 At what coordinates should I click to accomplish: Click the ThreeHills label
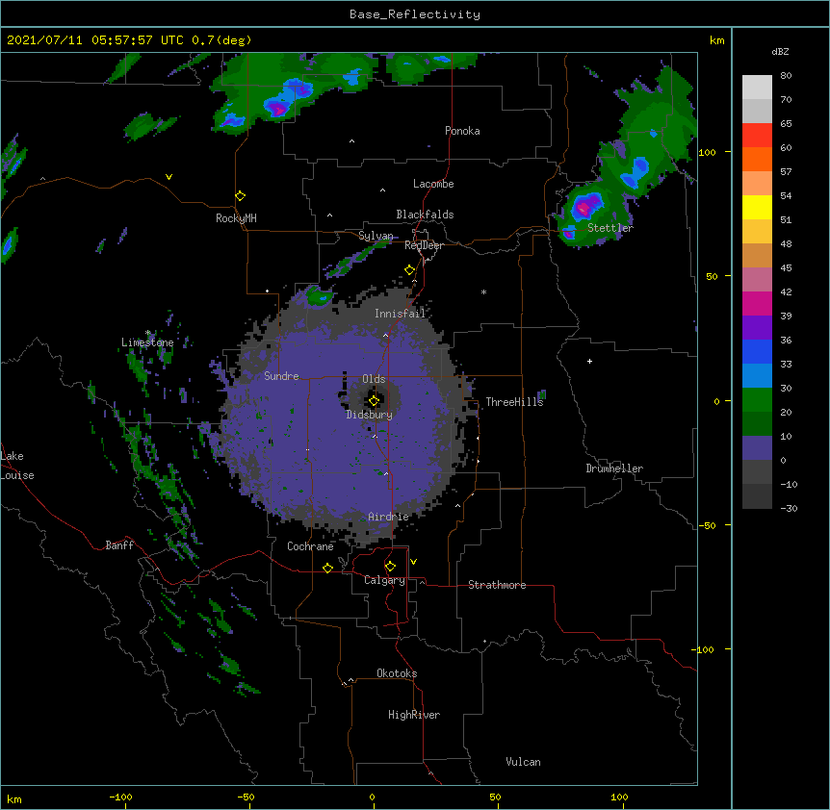coord(514,402)
